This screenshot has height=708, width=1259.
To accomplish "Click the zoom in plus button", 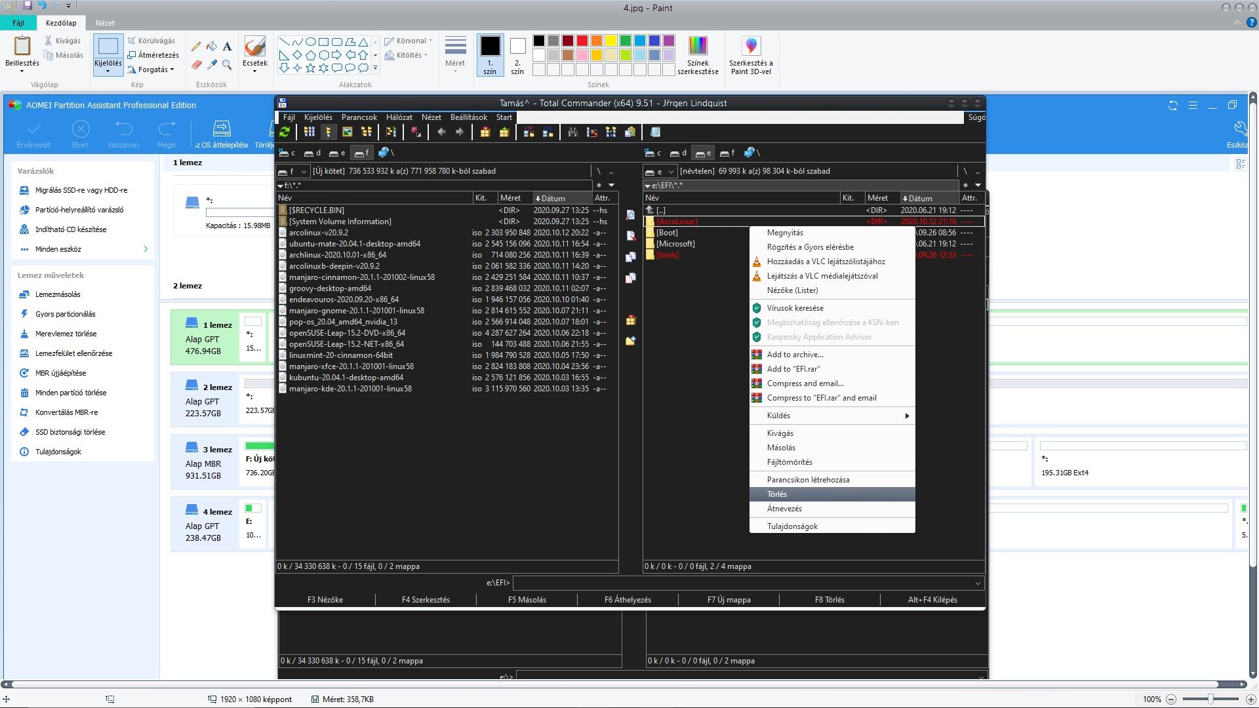I will coord(1250,699).
